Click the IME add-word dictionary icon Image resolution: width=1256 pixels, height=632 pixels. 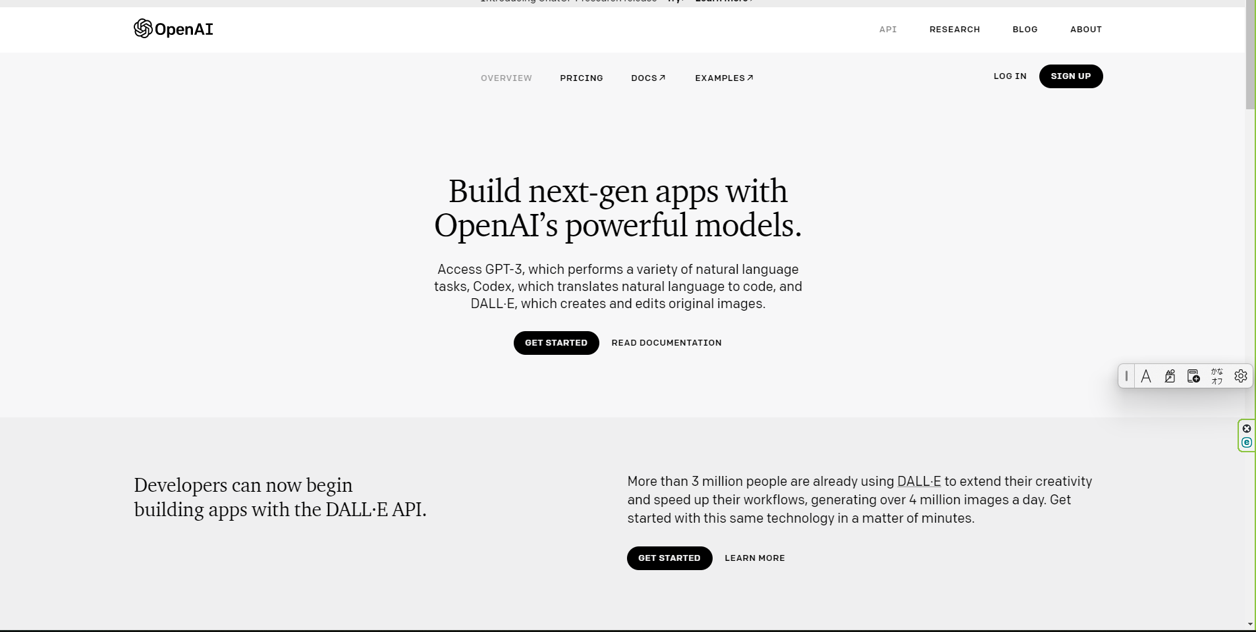point(1193,377)
